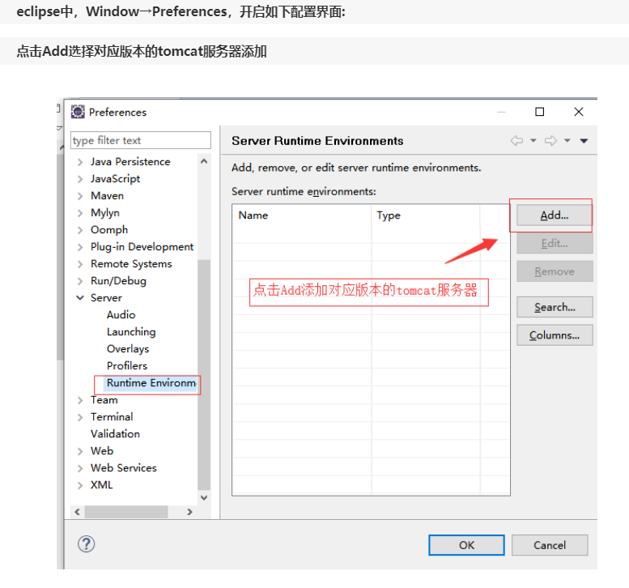
Task: Expand the Java Persistence node
Action: pyautogui.click(x=80, y=162)
